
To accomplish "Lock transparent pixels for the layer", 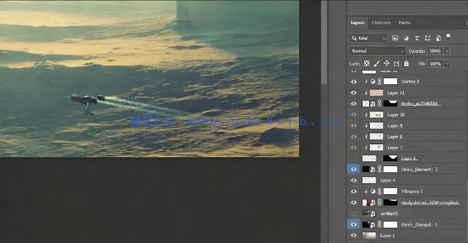I will pyautogui.click(x=367, y=63).
